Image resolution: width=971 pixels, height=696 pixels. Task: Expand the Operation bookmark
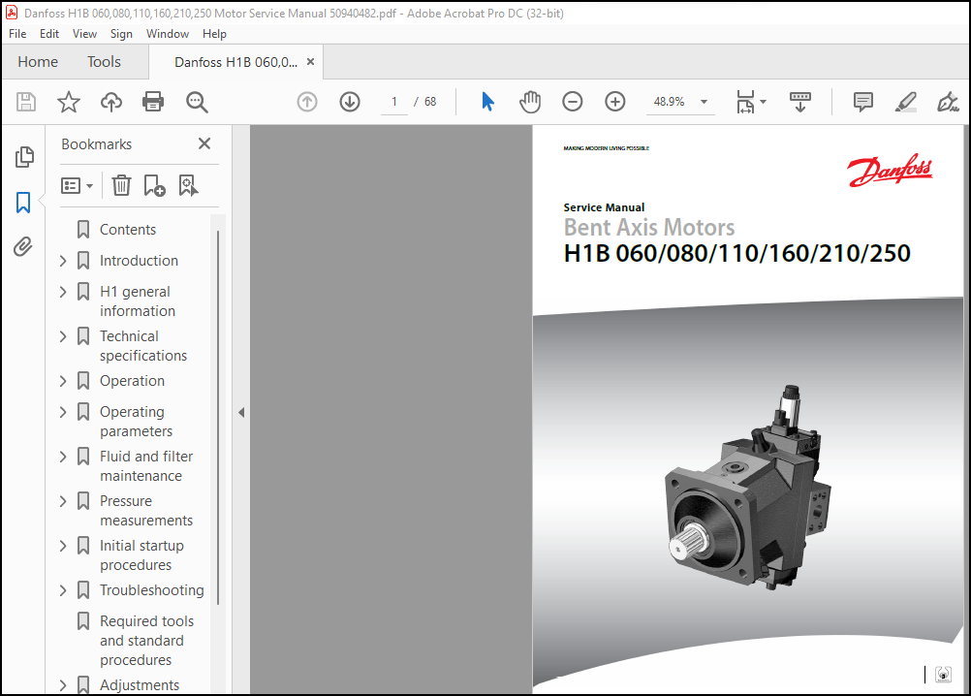pyautogui.click(x=63, y=381)
